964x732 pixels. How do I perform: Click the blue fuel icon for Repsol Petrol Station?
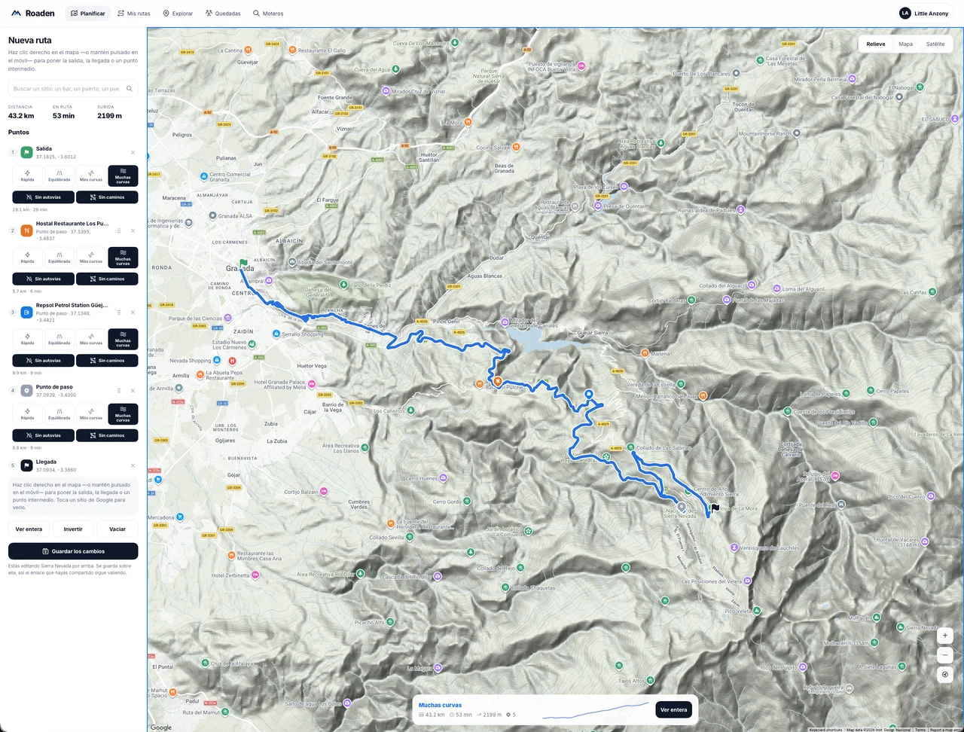(26, 312)
